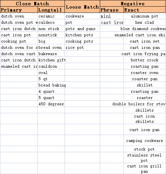Click the '450 degrees' cell
This screenshot has width=166, height=174.
pyautogui.click(x=51, y=104)
